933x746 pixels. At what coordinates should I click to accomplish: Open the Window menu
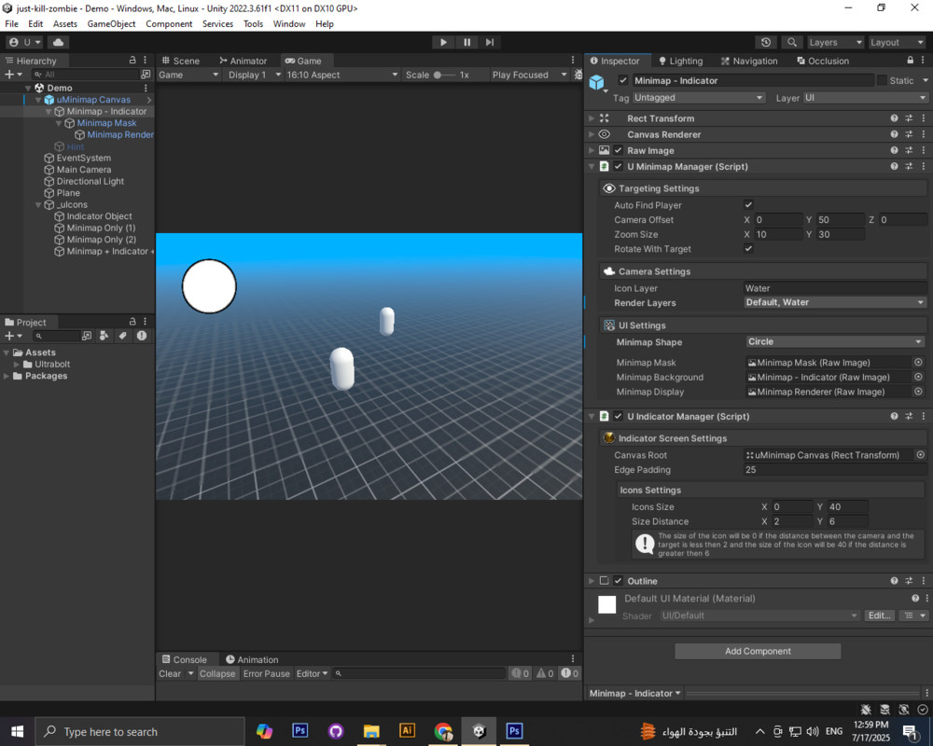pos(289,24)
